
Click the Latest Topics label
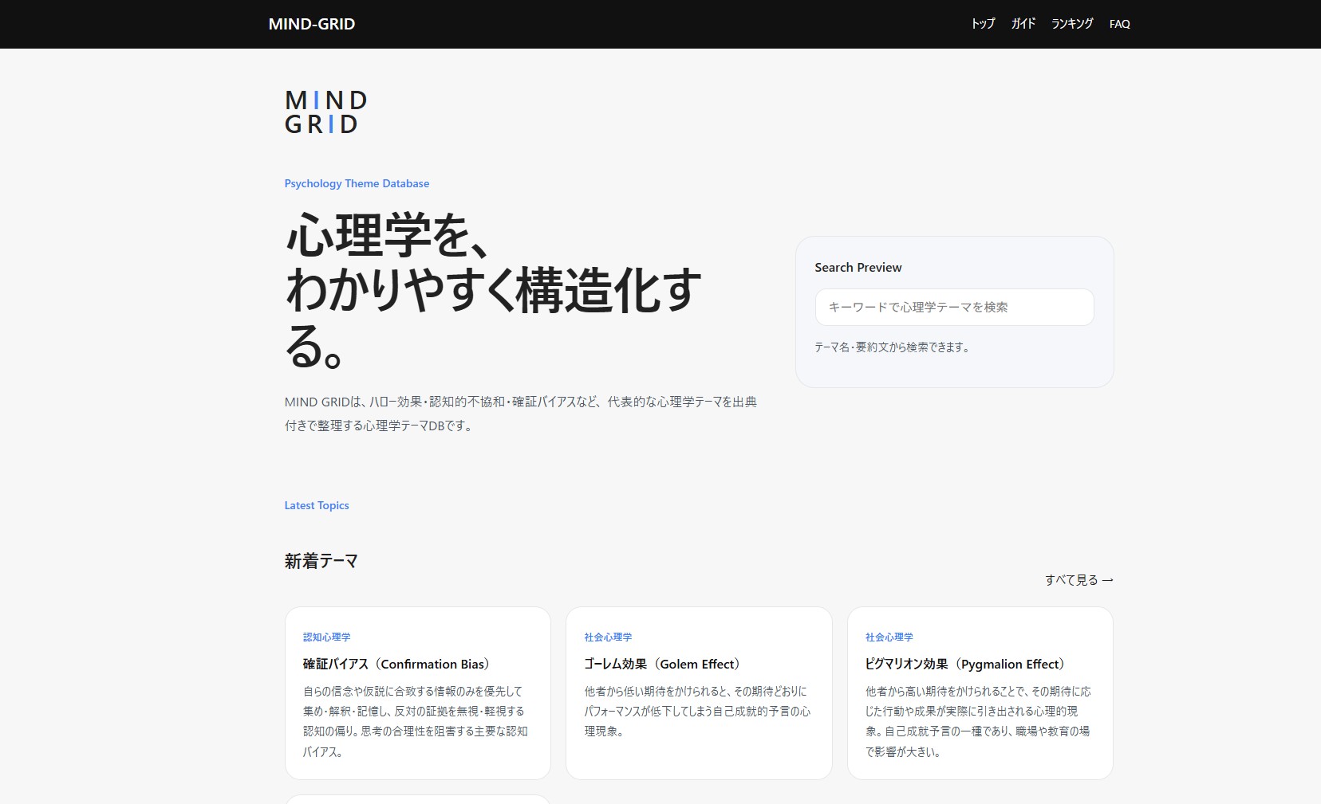pyautogui.click(x=317, y=505)
